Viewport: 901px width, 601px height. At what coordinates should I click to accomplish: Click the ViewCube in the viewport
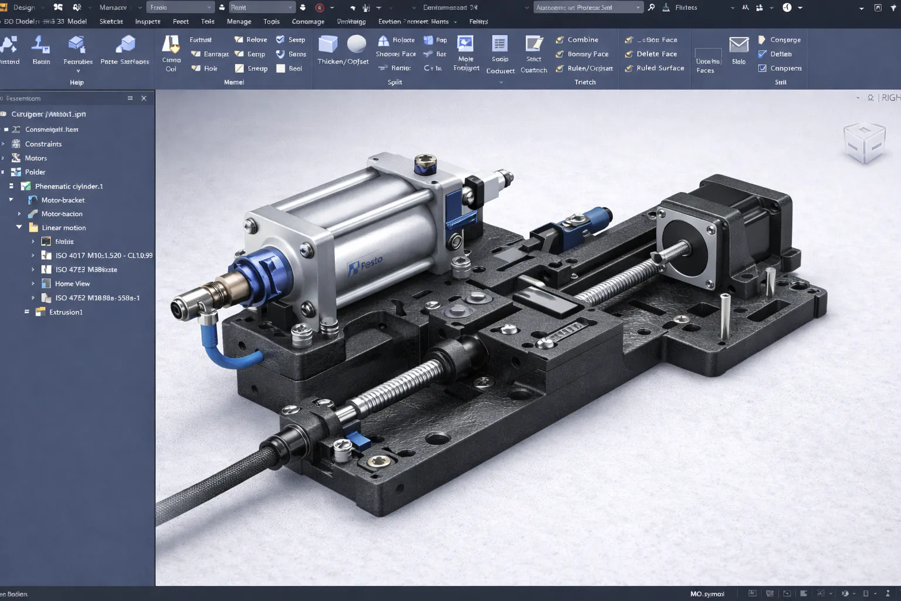coord(865,141)
